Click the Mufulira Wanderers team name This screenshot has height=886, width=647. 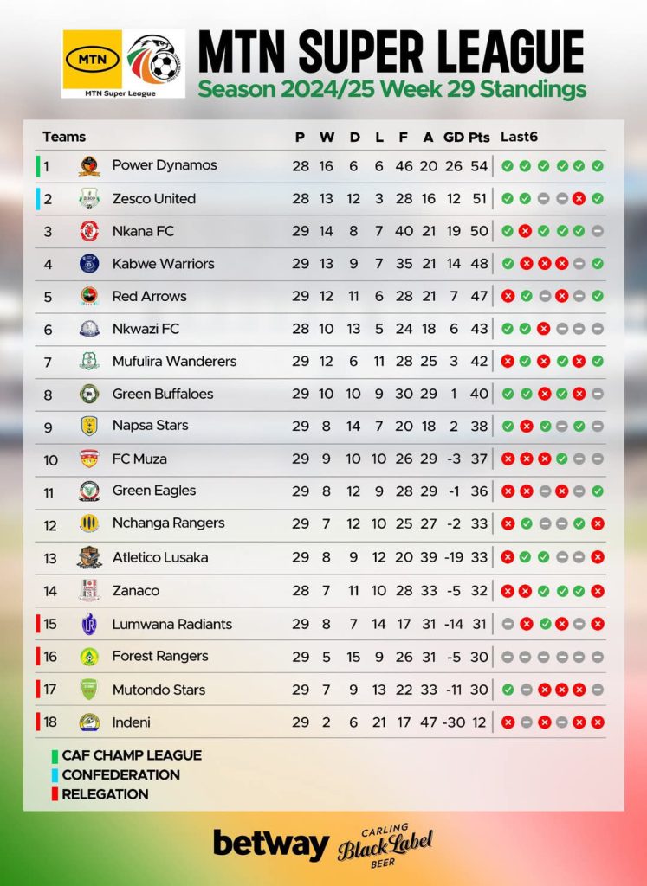click(174, 361)
